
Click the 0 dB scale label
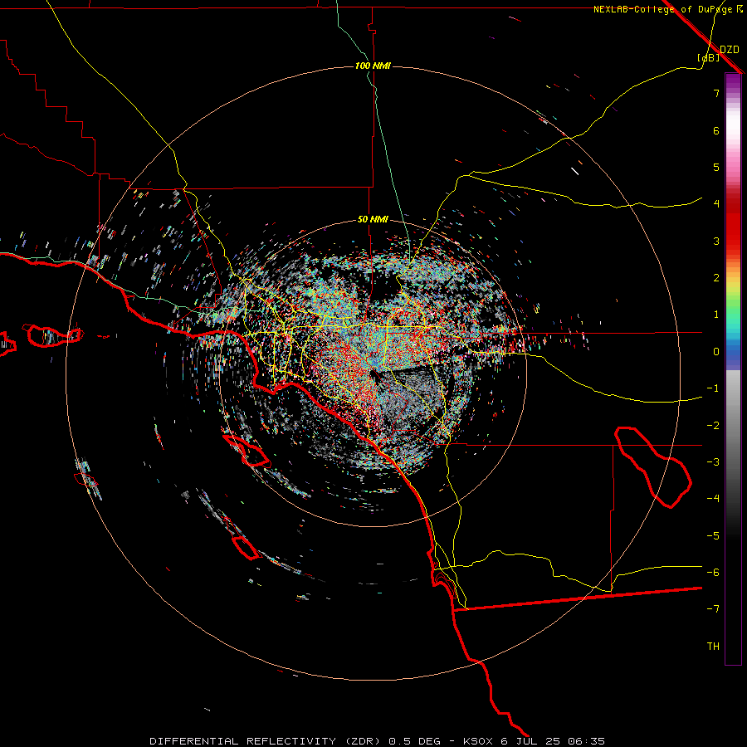click(x=716, y=352)
